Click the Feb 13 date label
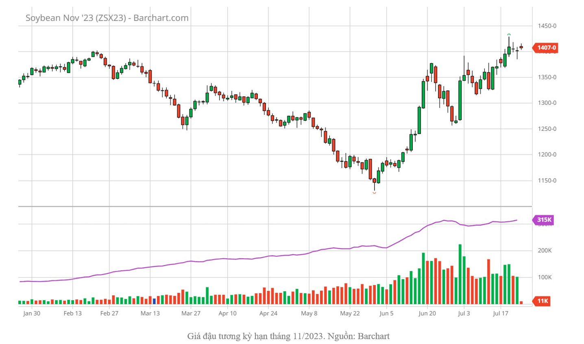This screenshot has height=344, width=584. click(73, 313)
